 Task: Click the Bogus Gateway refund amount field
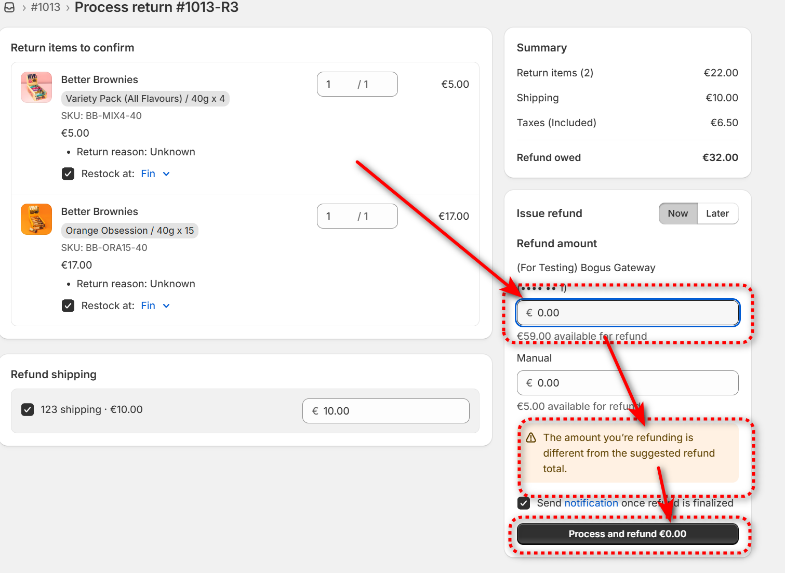point(627,313)
